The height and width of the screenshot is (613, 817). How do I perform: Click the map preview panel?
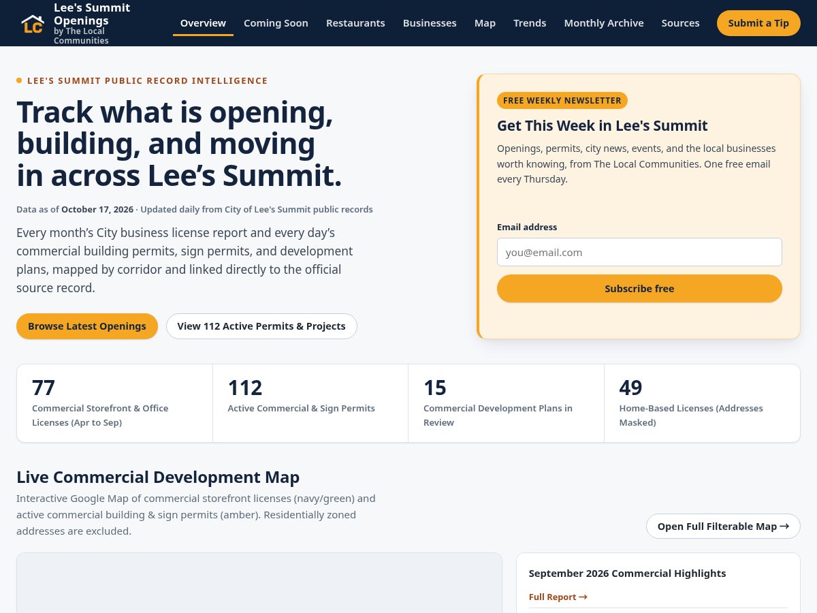click(259, 583)
